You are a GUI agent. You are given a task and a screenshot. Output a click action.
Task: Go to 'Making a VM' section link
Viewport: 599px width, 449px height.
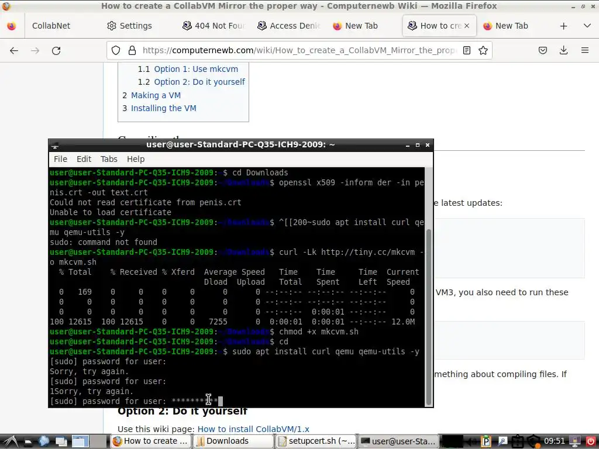pyautogui.click(x=156, y=95)
